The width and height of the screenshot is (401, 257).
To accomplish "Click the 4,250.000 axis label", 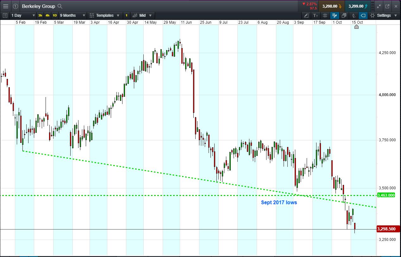I will coord(387,53).
